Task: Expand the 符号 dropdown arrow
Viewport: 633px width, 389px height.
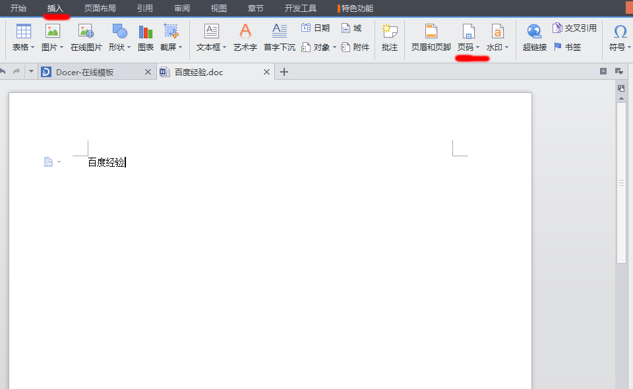Action: point(629,47)
